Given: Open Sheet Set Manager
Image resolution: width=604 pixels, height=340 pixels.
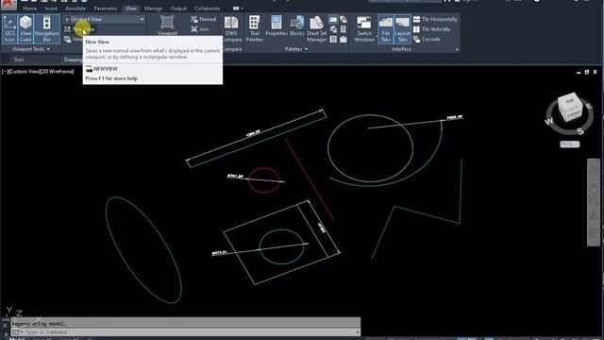Looking at the screenshot, I should (317, 29).
